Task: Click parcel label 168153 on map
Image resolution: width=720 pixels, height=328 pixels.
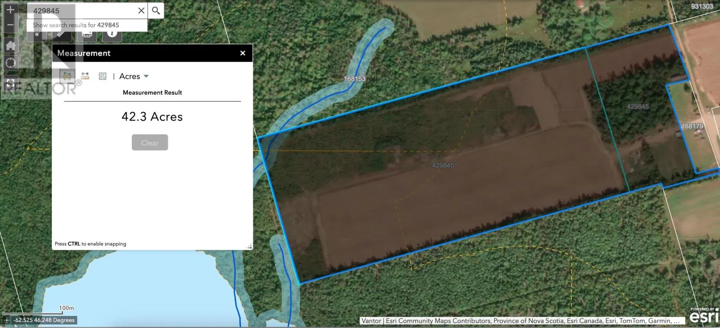Action: pyautogui.click(x=355, y=79)
